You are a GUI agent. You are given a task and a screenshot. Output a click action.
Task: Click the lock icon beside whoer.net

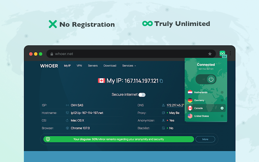pyautogui.click(x=52, y=54)
